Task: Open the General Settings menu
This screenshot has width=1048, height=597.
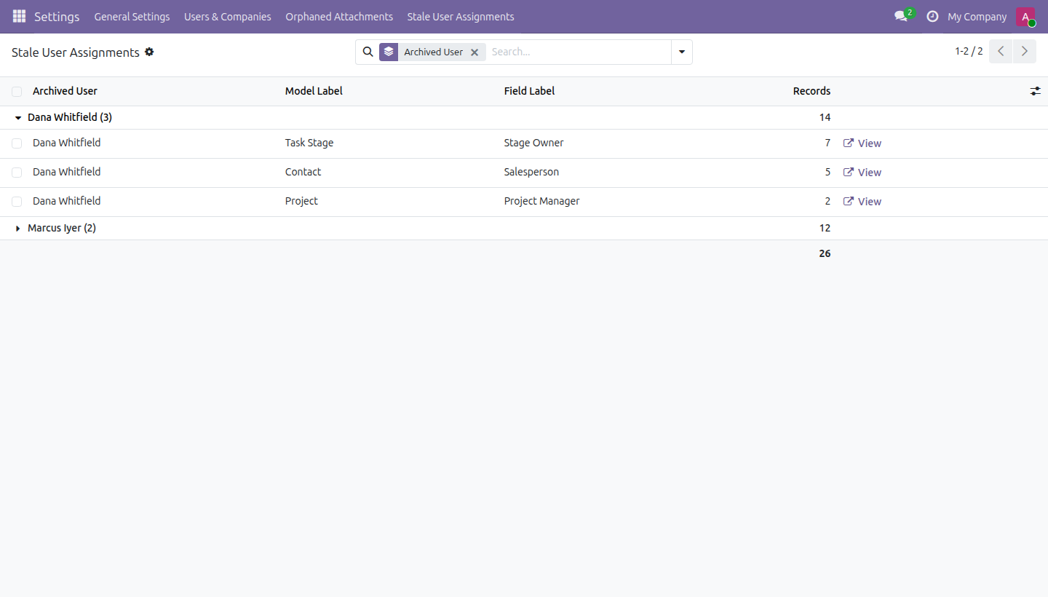Action: tap(132, 17)
